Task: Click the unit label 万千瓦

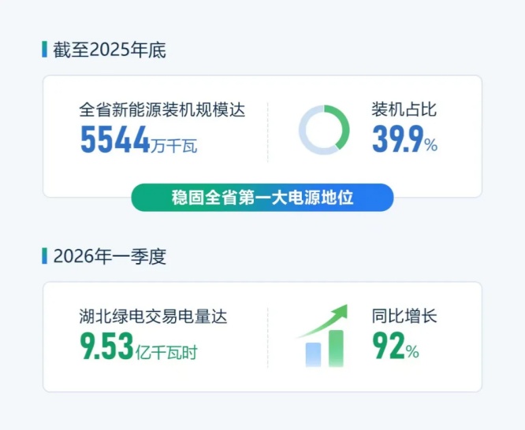Action: pos(173,146)
